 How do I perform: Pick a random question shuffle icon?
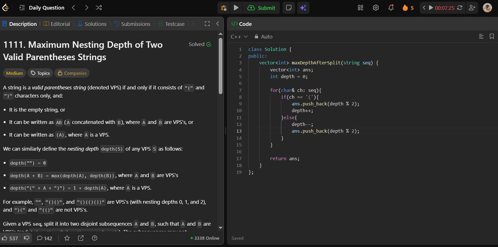click(x=99, y=7)
